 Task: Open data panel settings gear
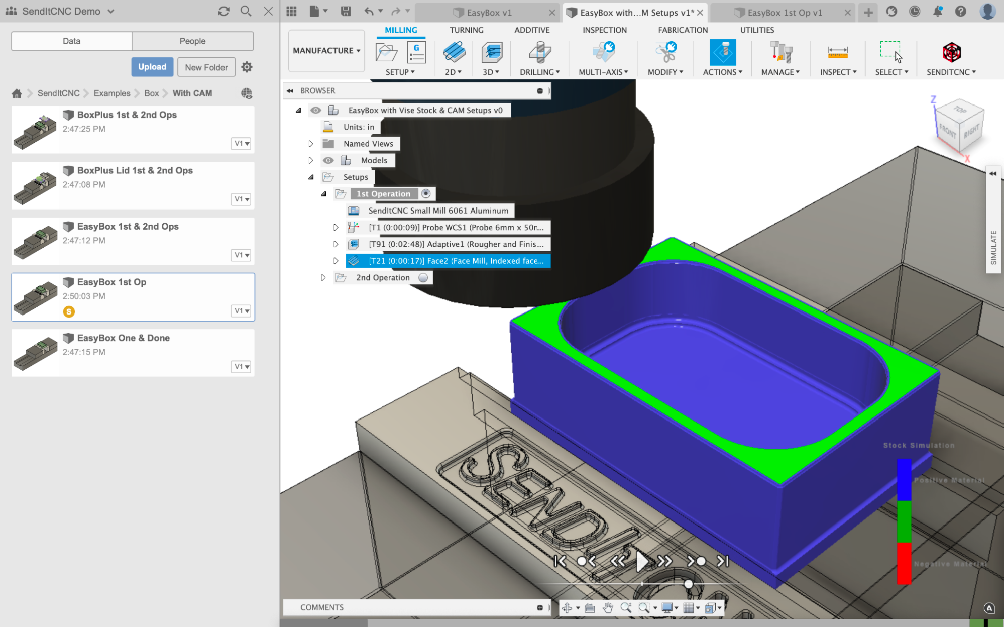click(247, 67)
